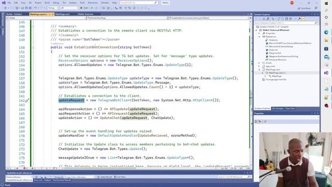
Task: Switch to the Class View tab
Action: click(x=290, y=109)
